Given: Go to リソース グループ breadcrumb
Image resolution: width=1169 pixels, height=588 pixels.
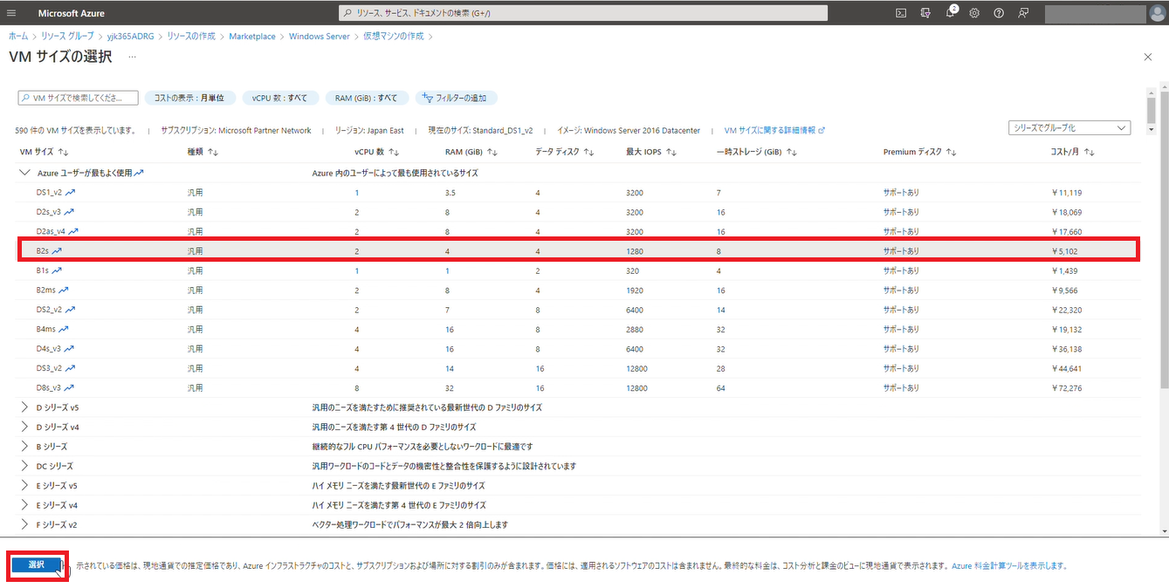Looking at the screenshot, I should tap(68, 37).
